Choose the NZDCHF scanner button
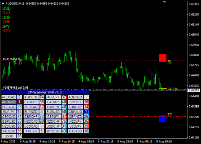The height and width of the screenshot is (144, 201). pyautogui.click(x=53, y=121)
